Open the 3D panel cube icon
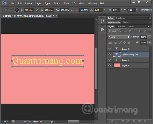This screenshot has width=153, height=124. click(102, 29)
